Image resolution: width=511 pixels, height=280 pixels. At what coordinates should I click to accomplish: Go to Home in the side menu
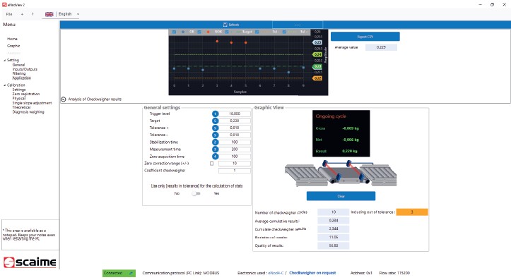[x=13, y=39]
